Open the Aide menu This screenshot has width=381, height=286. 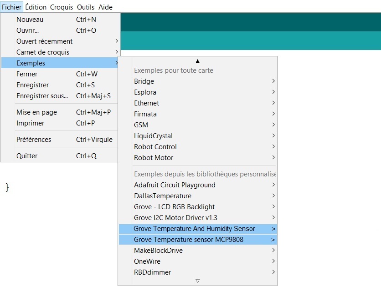tap(105, 7)
